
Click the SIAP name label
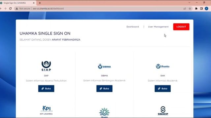pyautogui.click(x=46, y=76)
